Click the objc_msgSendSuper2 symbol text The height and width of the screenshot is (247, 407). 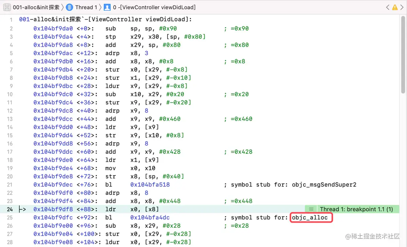point(324,185)
